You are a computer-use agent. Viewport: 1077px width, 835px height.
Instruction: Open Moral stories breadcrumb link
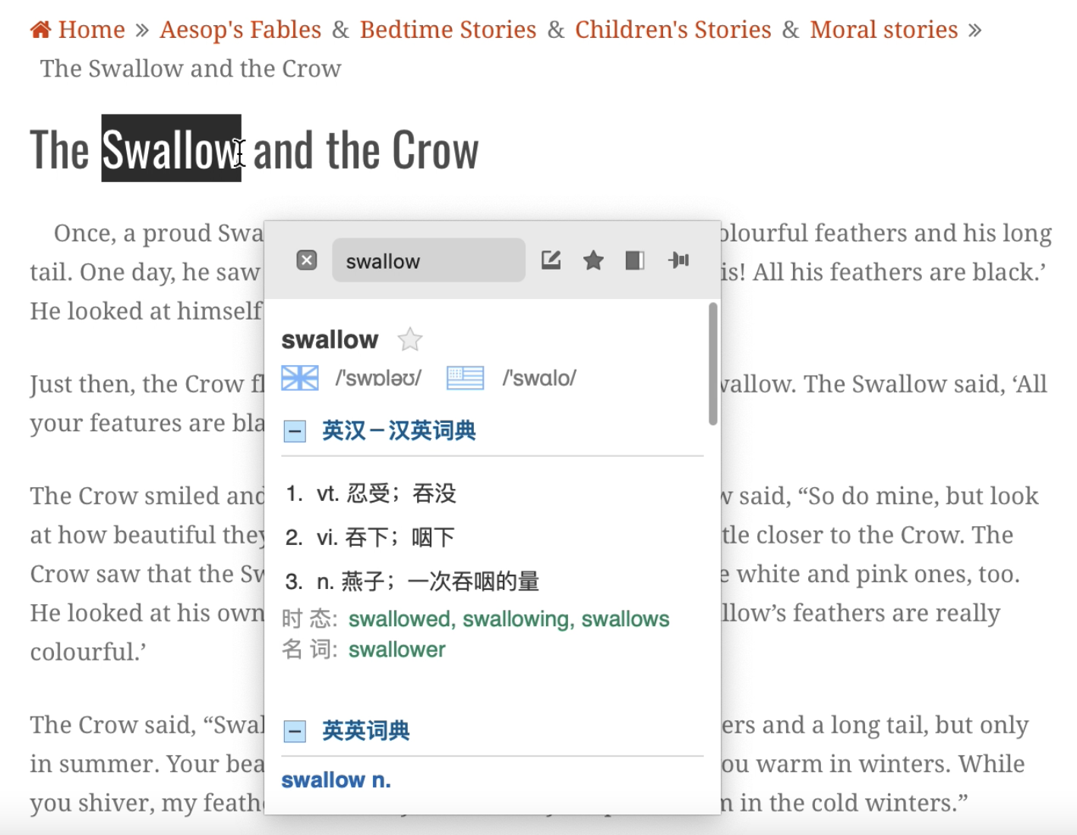884,30
